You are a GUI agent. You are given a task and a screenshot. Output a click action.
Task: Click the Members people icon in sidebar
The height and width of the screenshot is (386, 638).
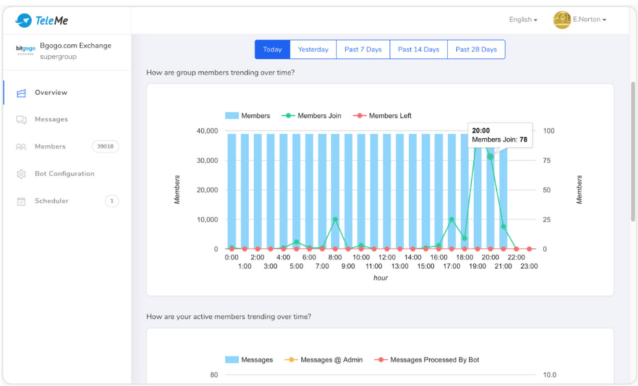click(x=21, y=147)
